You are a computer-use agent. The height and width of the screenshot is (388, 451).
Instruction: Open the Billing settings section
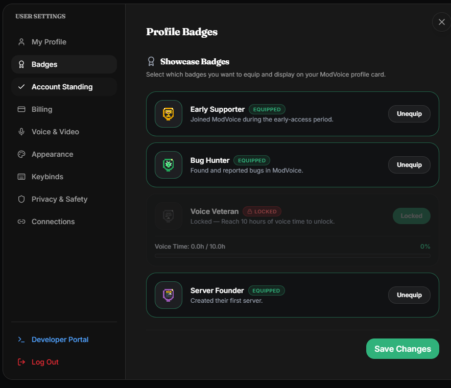pos(64,109)
